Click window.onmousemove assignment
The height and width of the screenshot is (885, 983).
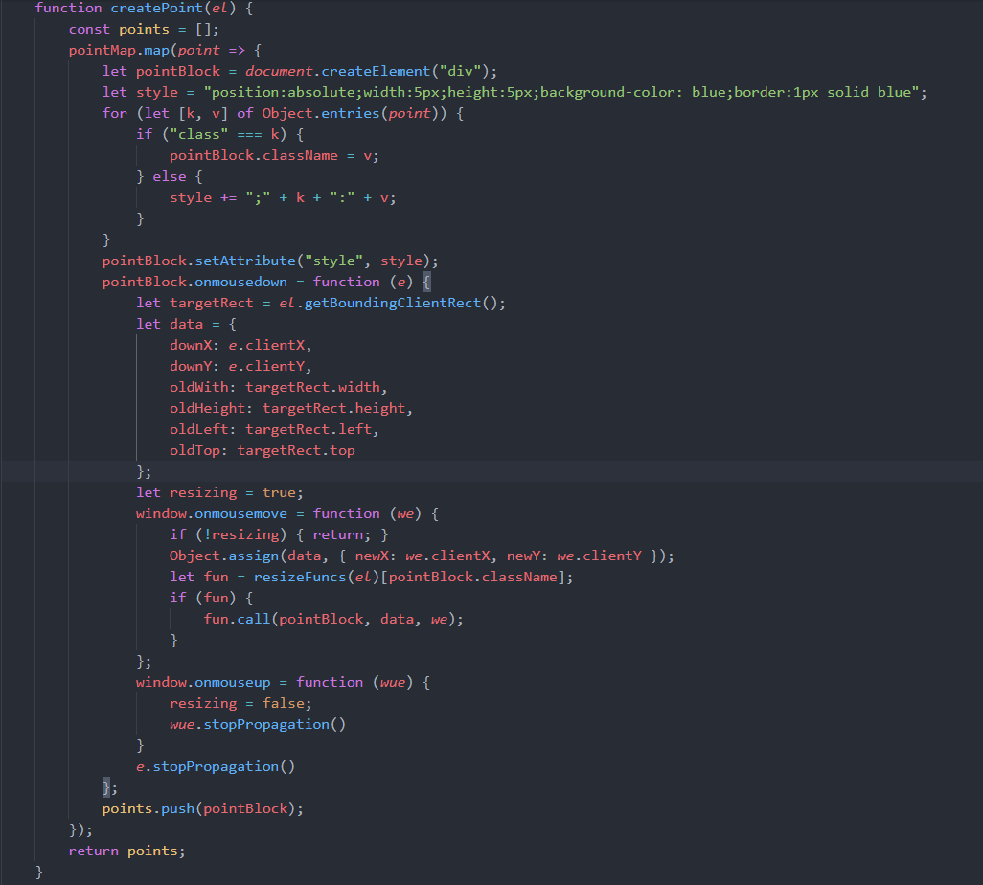[x=287, y=514]
